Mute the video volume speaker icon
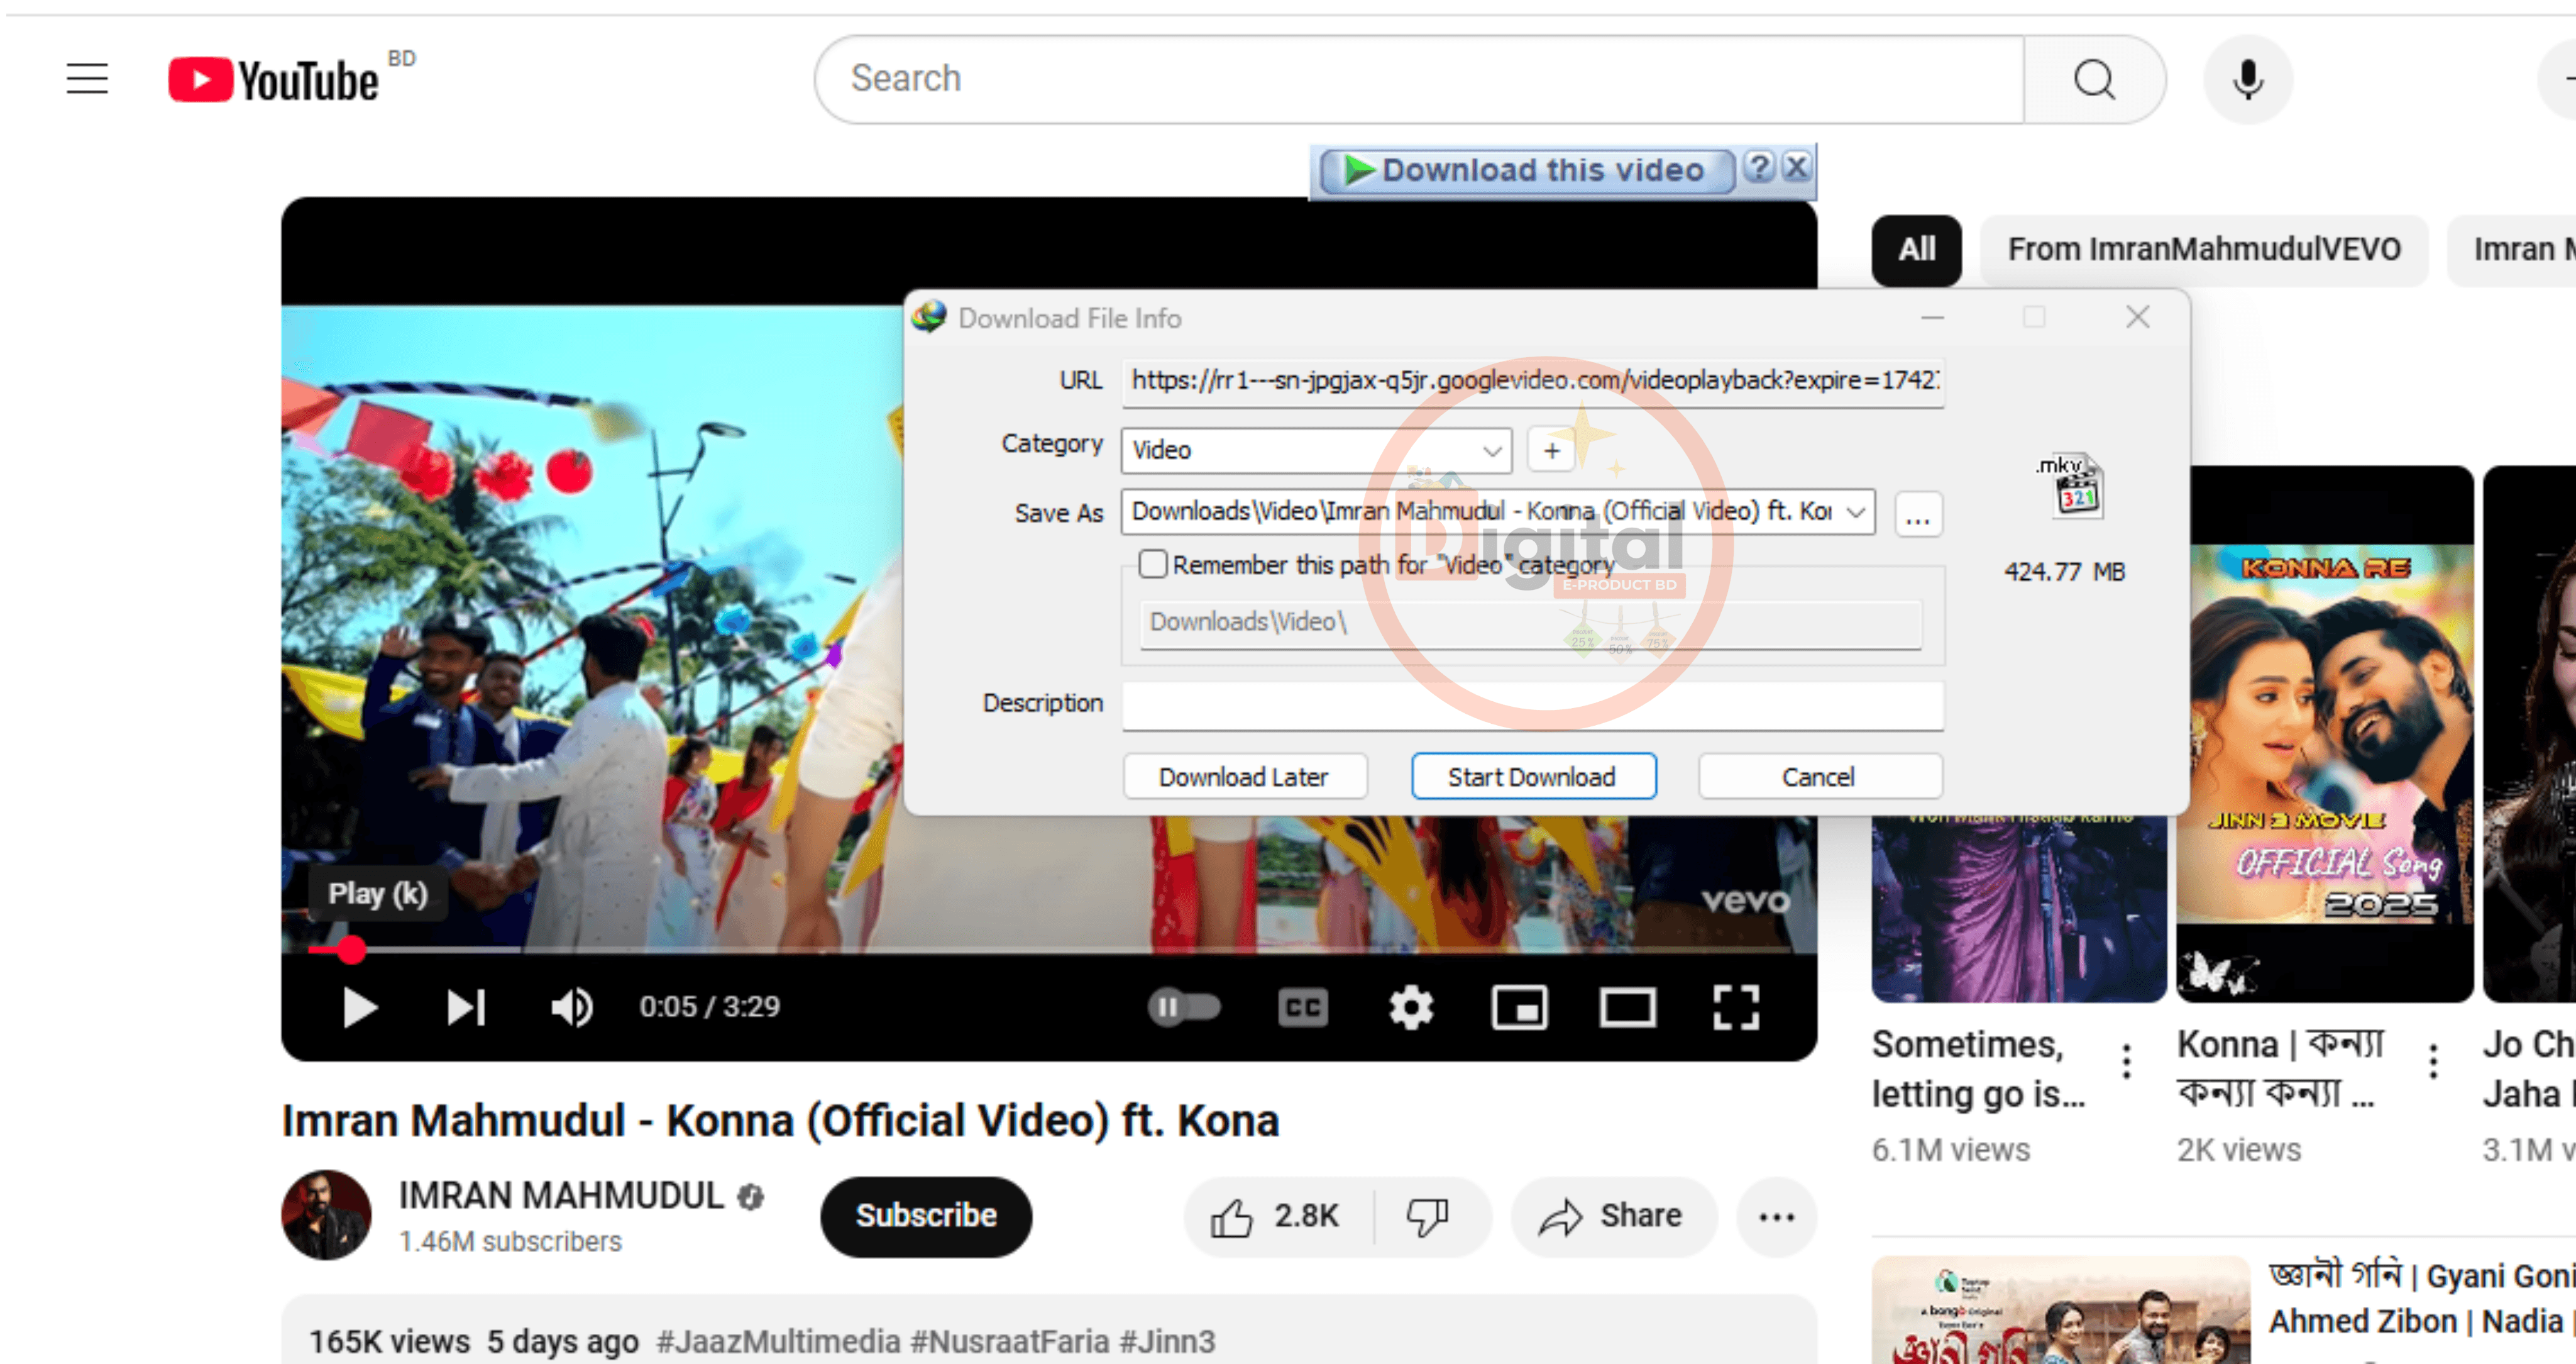The height and width of the screenshot is (1364, 2576). tap(573, 1007)
